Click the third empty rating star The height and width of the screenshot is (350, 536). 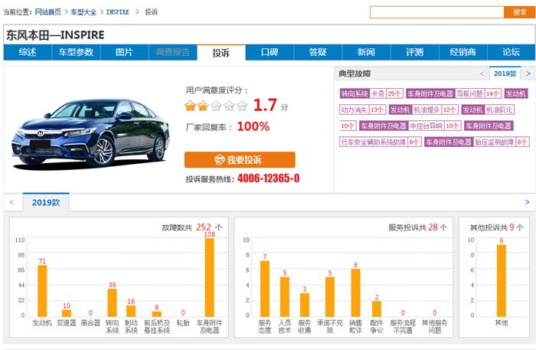(216, 106)
